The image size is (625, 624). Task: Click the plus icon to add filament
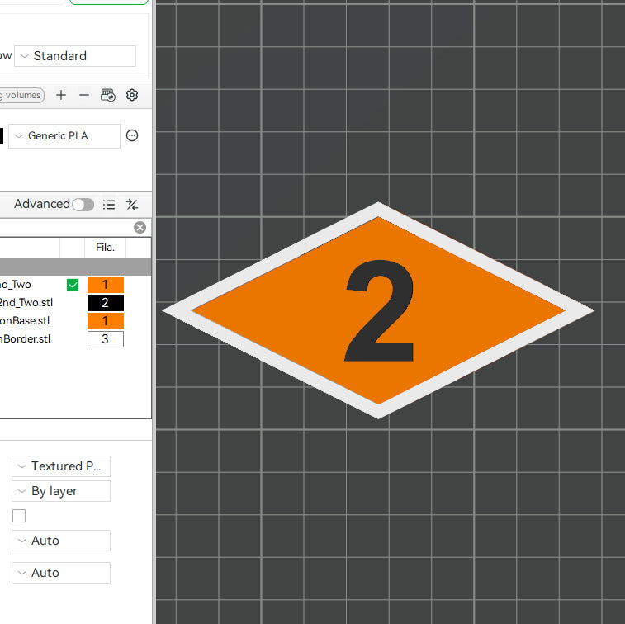61,96
